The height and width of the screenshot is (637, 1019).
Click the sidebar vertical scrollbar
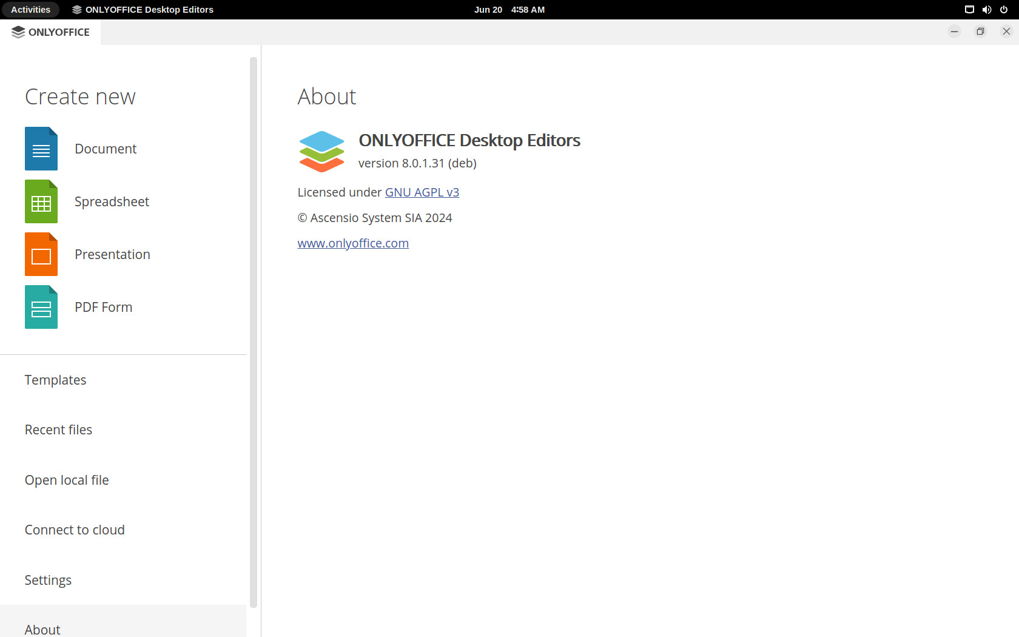[x=254, y=332]
